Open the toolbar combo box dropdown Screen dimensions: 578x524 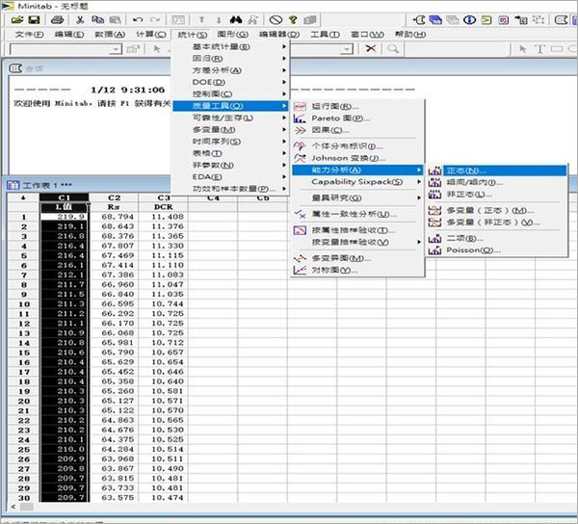coord(117,48)
